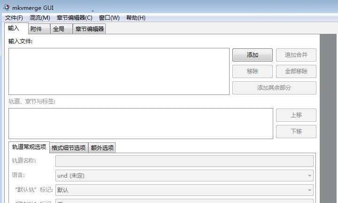
Task: Click the 全部移除 button
Action: 296,71
